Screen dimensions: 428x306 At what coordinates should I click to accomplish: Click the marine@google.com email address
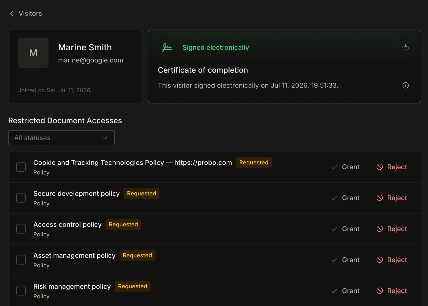91,60
